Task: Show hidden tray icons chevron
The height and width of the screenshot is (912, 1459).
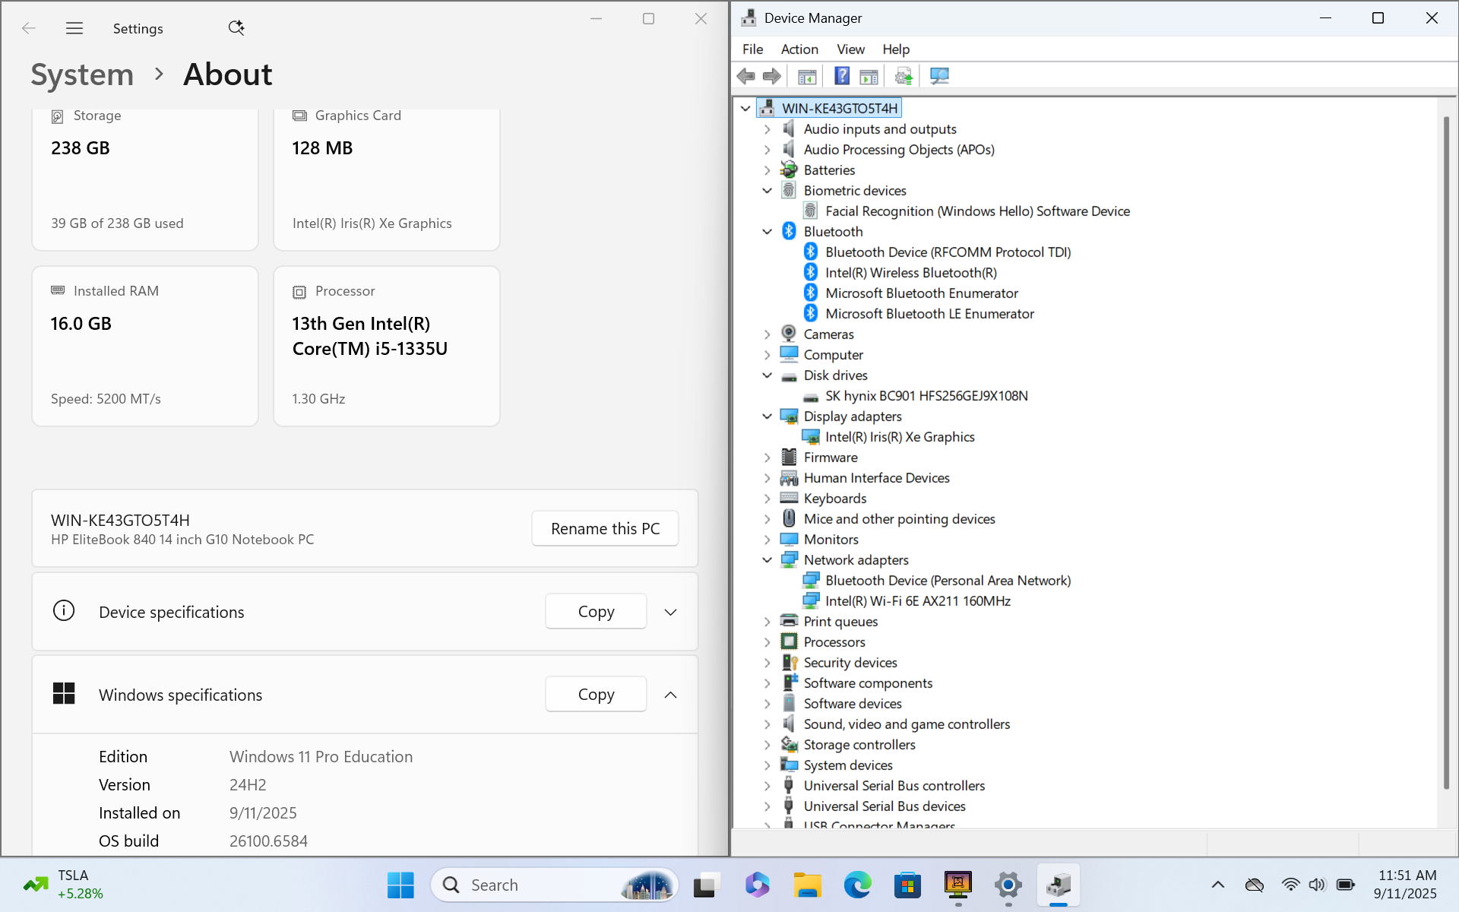Action: (1218, 885)
